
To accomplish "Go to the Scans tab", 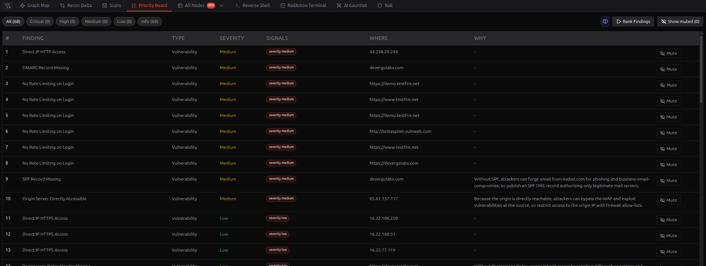I will pos(112,6).
